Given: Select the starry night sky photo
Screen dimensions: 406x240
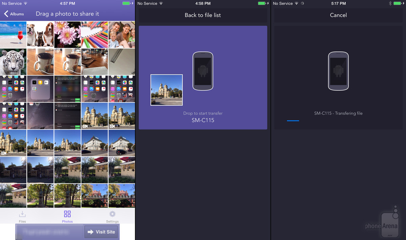Looking at the screenshot, I should (x=40, y=116).
